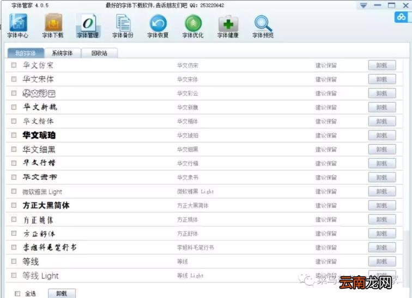Open the 字体中心 icon in toolbar
412x298 pixels.
click(x=17, y=26)
